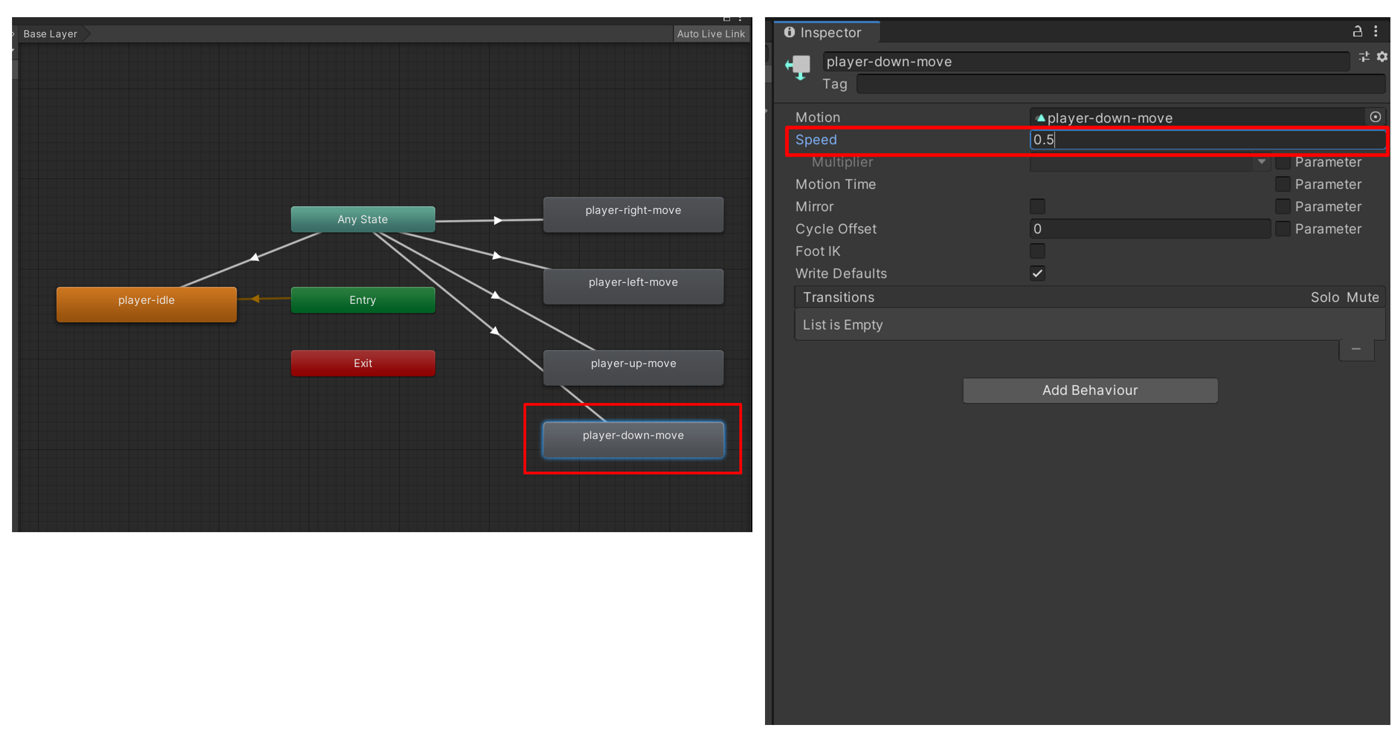Toggle the Inspector lock icon
Viewport: 1399px width, 737px height.
pyautogui.click(x=1357, y=31)
